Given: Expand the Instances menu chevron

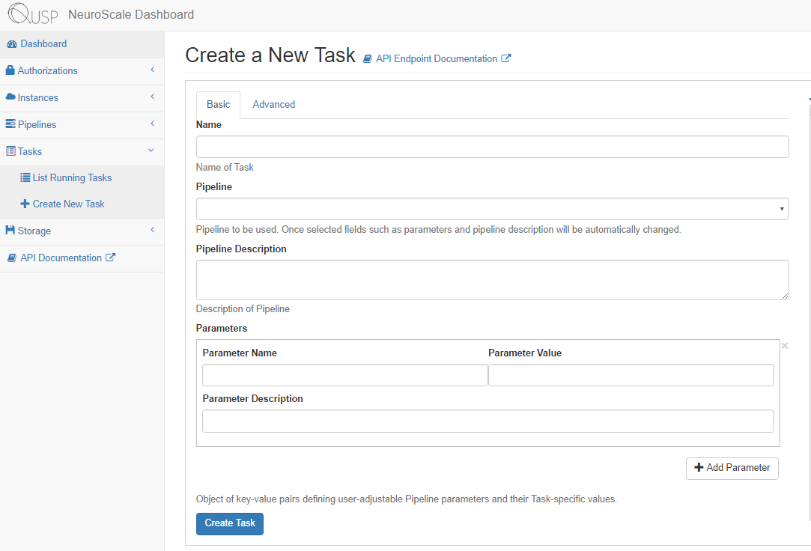Looking at the screenshot, I should (x=153, y=96).
